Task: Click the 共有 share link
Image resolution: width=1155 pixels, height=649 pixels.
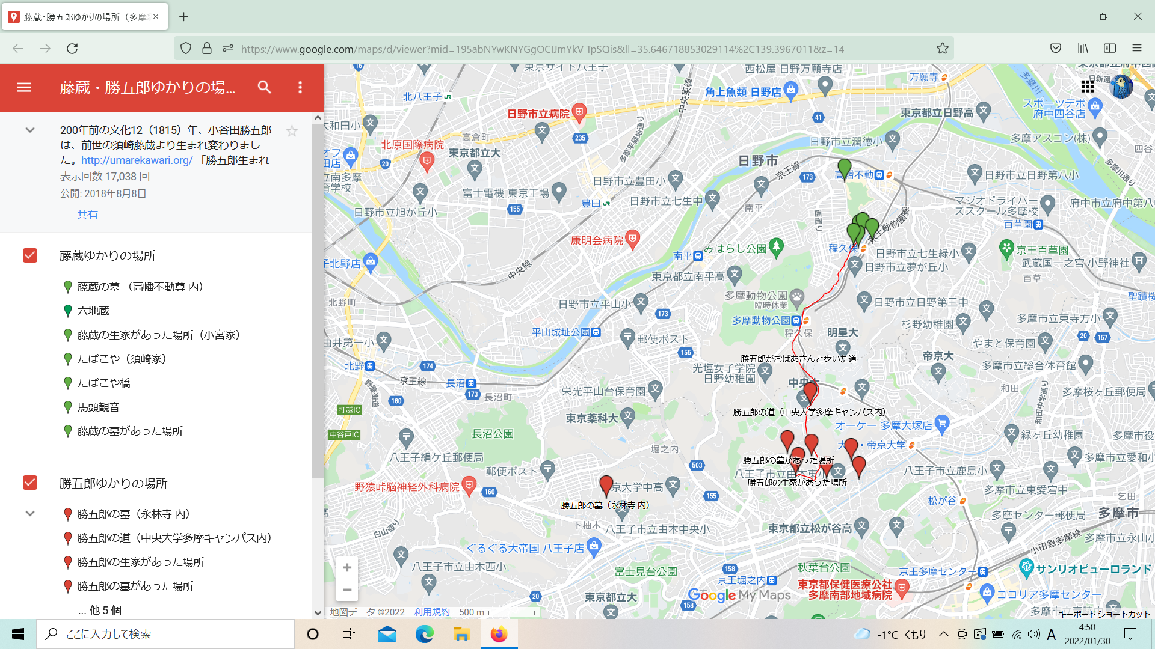Action: click(87, 215)
